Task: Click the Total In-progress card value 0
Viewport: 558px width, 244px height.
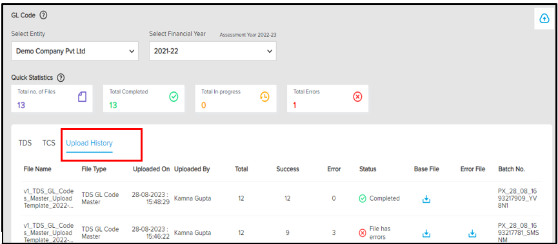Action: 204,106
